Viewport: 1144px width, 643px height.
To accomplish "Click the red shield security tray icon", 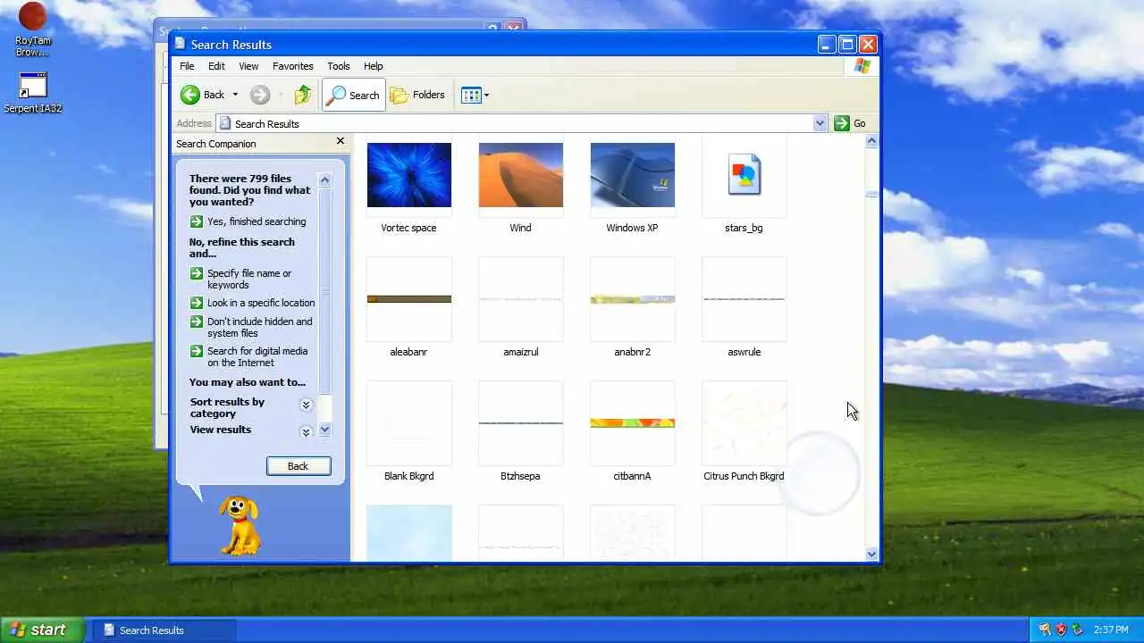I will click(x=1061, y=630).
